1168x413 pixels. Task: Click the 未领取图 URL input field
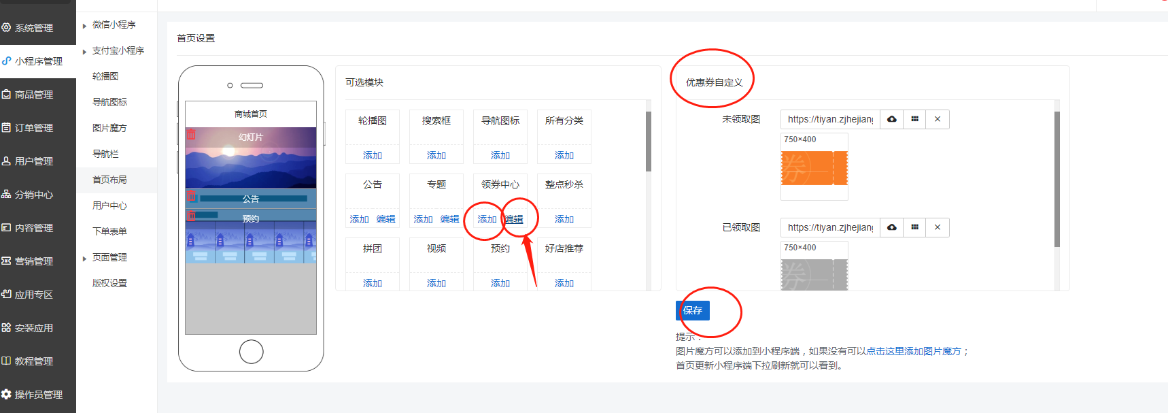tap(830, 119)
